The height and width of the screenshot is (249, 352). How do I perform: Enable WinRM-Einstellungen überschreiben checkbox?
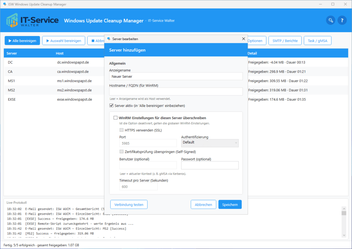[115, 118]
